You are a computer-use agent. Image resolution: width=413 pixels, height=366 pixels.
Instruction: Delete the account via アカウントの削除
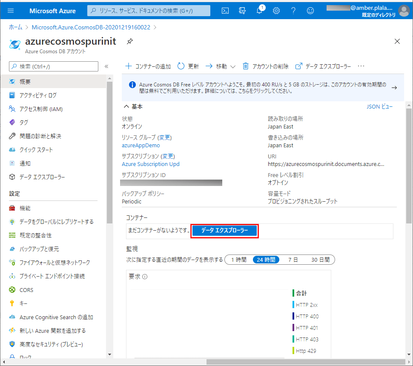(266, 66)
